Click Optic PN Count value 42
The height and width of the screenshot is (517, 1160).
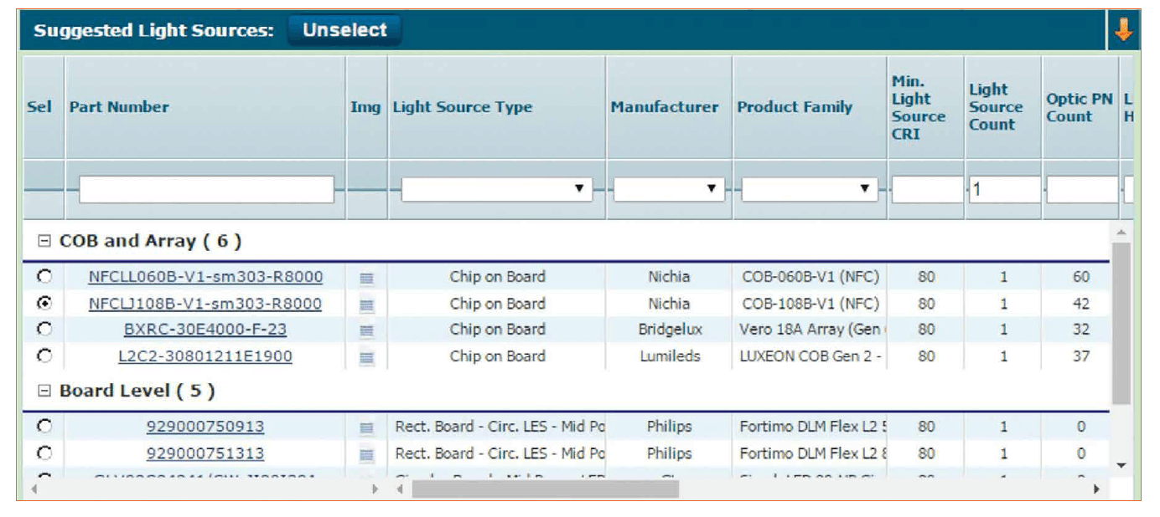point(1081,304)
